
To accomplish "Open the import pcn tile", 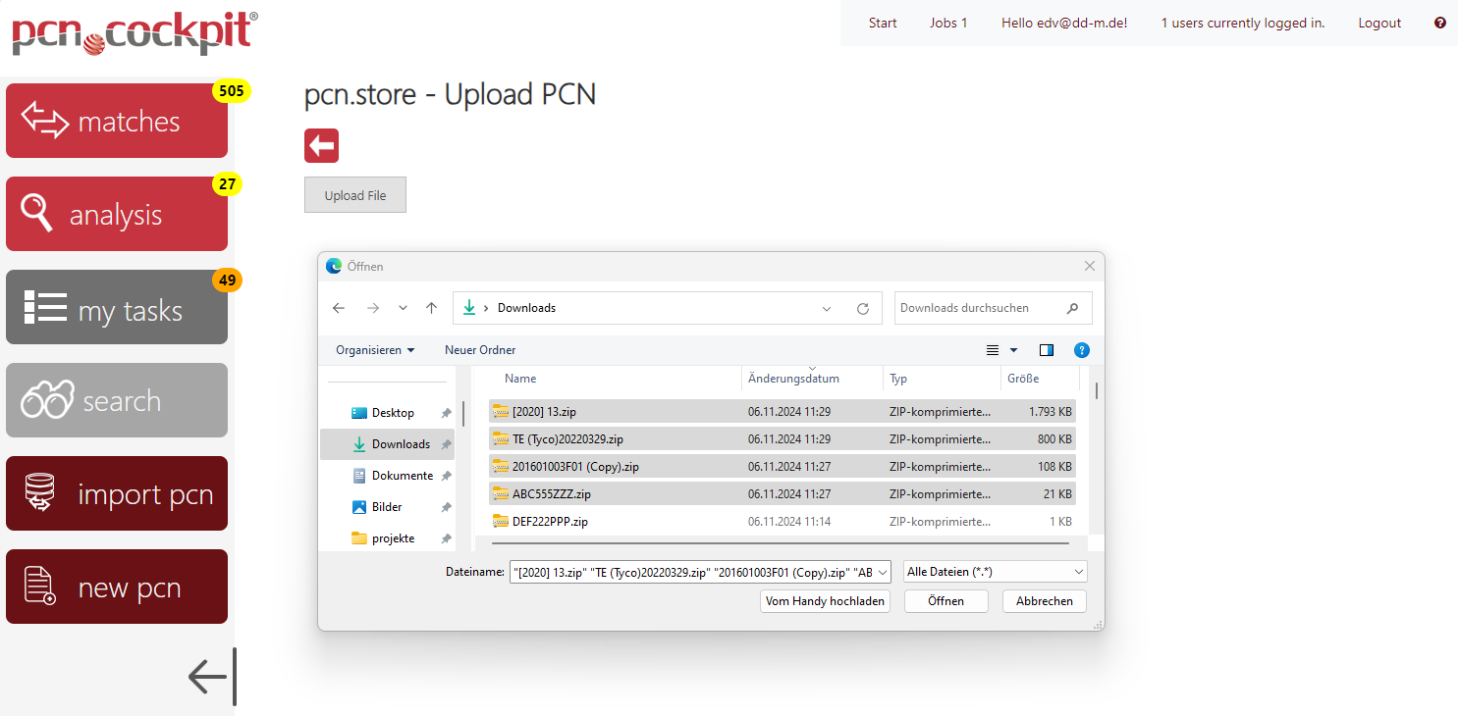I will pyautogui.click(x=117, y=493).
